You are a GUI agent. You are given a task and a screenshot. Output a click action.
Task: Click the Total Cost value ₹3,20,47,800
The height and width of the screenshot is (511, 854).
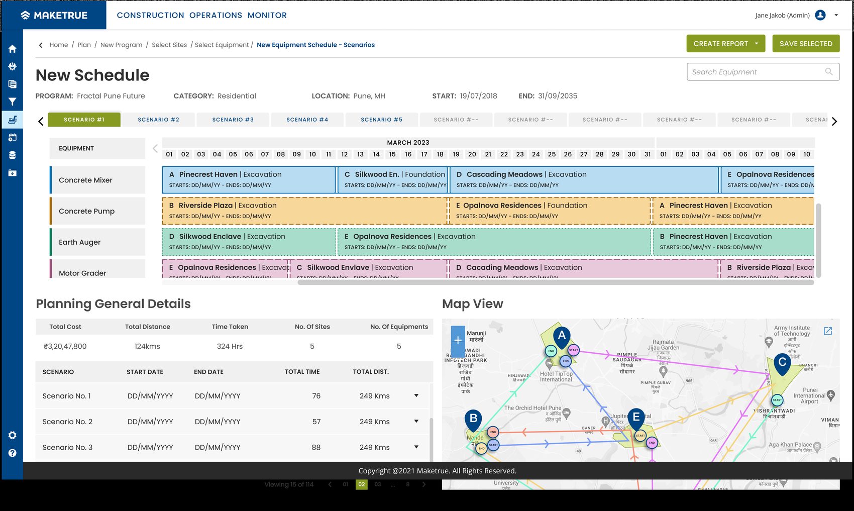tap(65, 346)
